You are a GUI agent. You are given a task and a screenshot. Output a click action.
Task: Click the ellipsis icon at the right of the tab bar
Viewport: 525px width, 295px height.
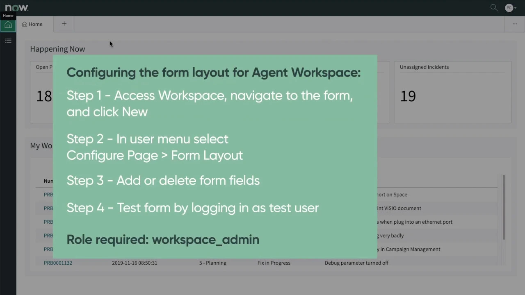point(515,24)
